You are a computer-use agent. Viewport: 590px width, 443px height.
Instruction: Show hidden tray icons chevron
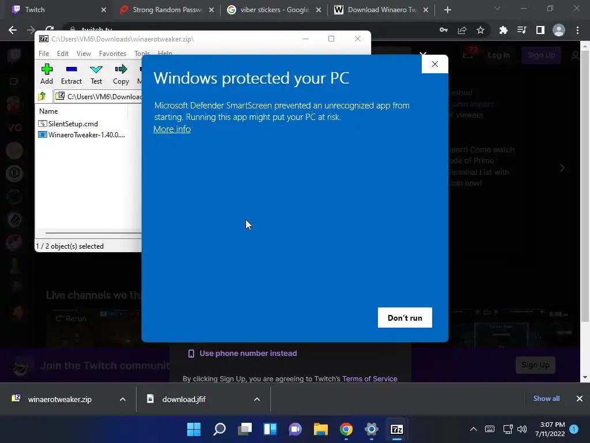coord(474,429)
